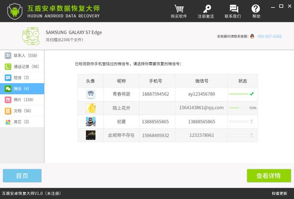
Task: Minimize the application window
Action: point(273,7)
